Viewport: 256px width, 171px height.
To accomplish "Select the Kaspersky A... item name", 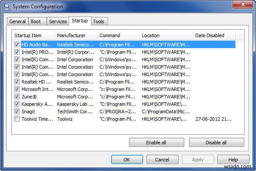I will point(37,104).
